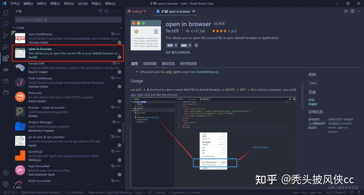Open the 查看(V) menu
Viewport: 364px width, 195px height.
pyautogui.click(x=55, y=3)
